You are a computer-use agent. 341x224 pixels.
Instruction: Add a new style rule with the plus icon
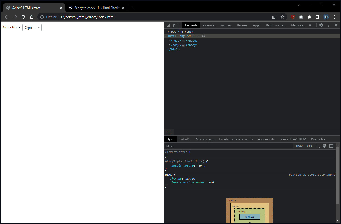[x=317, y=146]
